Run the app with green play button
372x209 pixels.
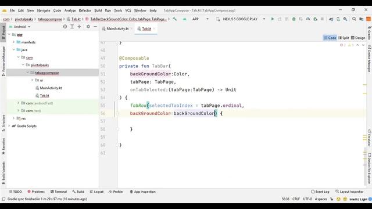[x=273, y=19]
